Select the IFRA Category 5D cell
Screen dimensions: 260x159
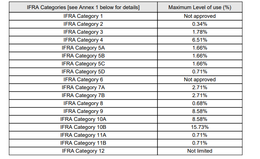click(x=83, y=71)
